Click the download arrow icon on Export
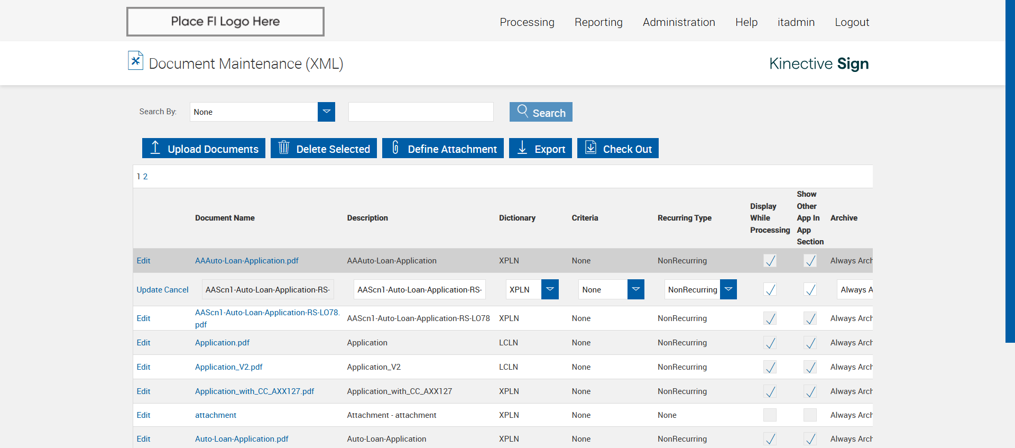This screenshot has width=1015, height=448. coord(522,148)
